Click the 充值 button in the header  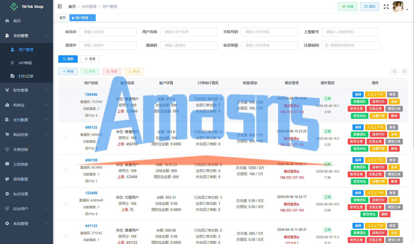348,7
